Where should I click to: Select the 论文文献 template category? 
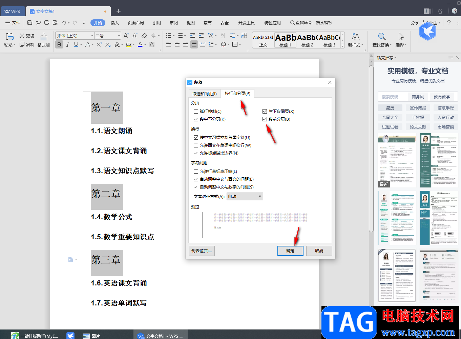tap(418, 127)
